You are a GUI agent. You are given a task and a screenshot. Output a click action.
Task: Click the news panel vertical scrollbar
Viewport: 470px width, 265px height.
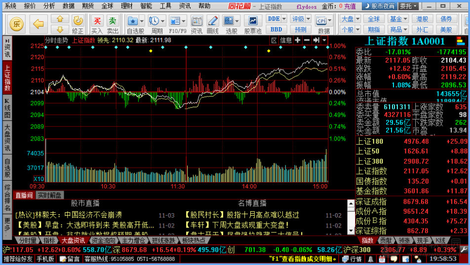[351, 217]
